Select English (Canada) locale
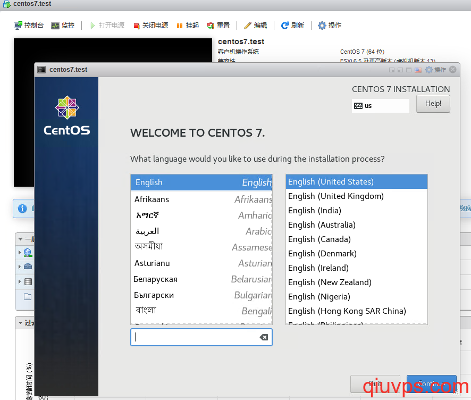 point(357,239)
